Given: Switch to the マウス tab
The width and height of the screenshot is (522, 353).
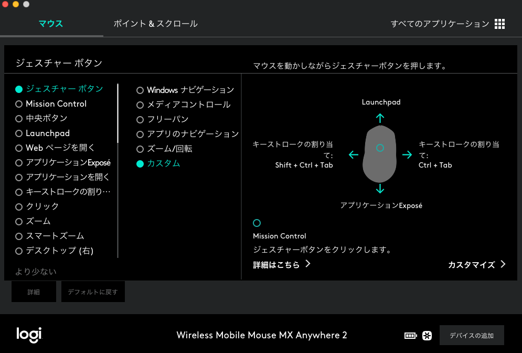Looking at the screenshot, I should 50,24.
